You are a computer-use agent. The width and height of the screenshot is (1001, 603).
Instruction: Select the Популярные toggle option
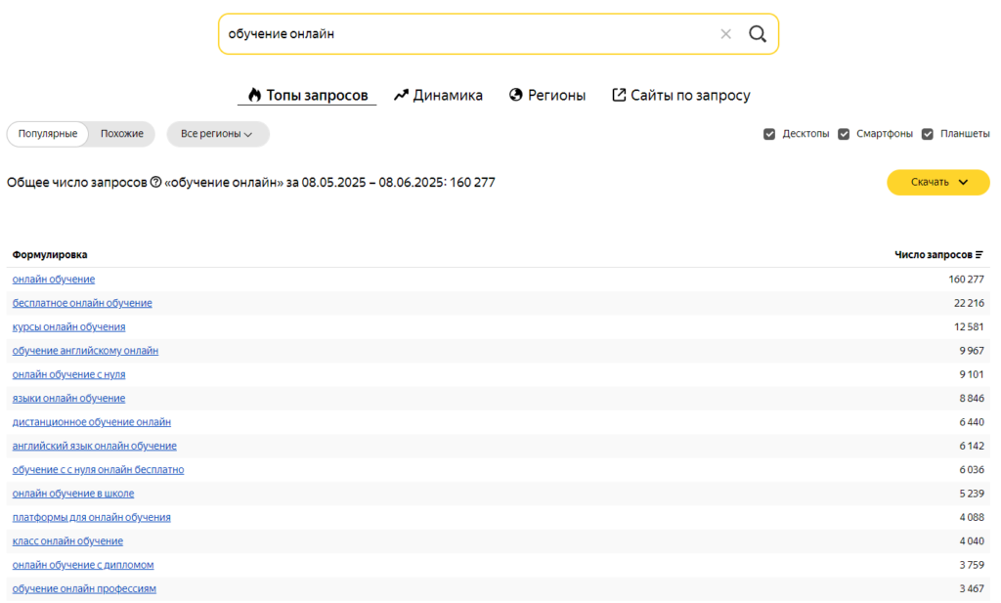48,134
